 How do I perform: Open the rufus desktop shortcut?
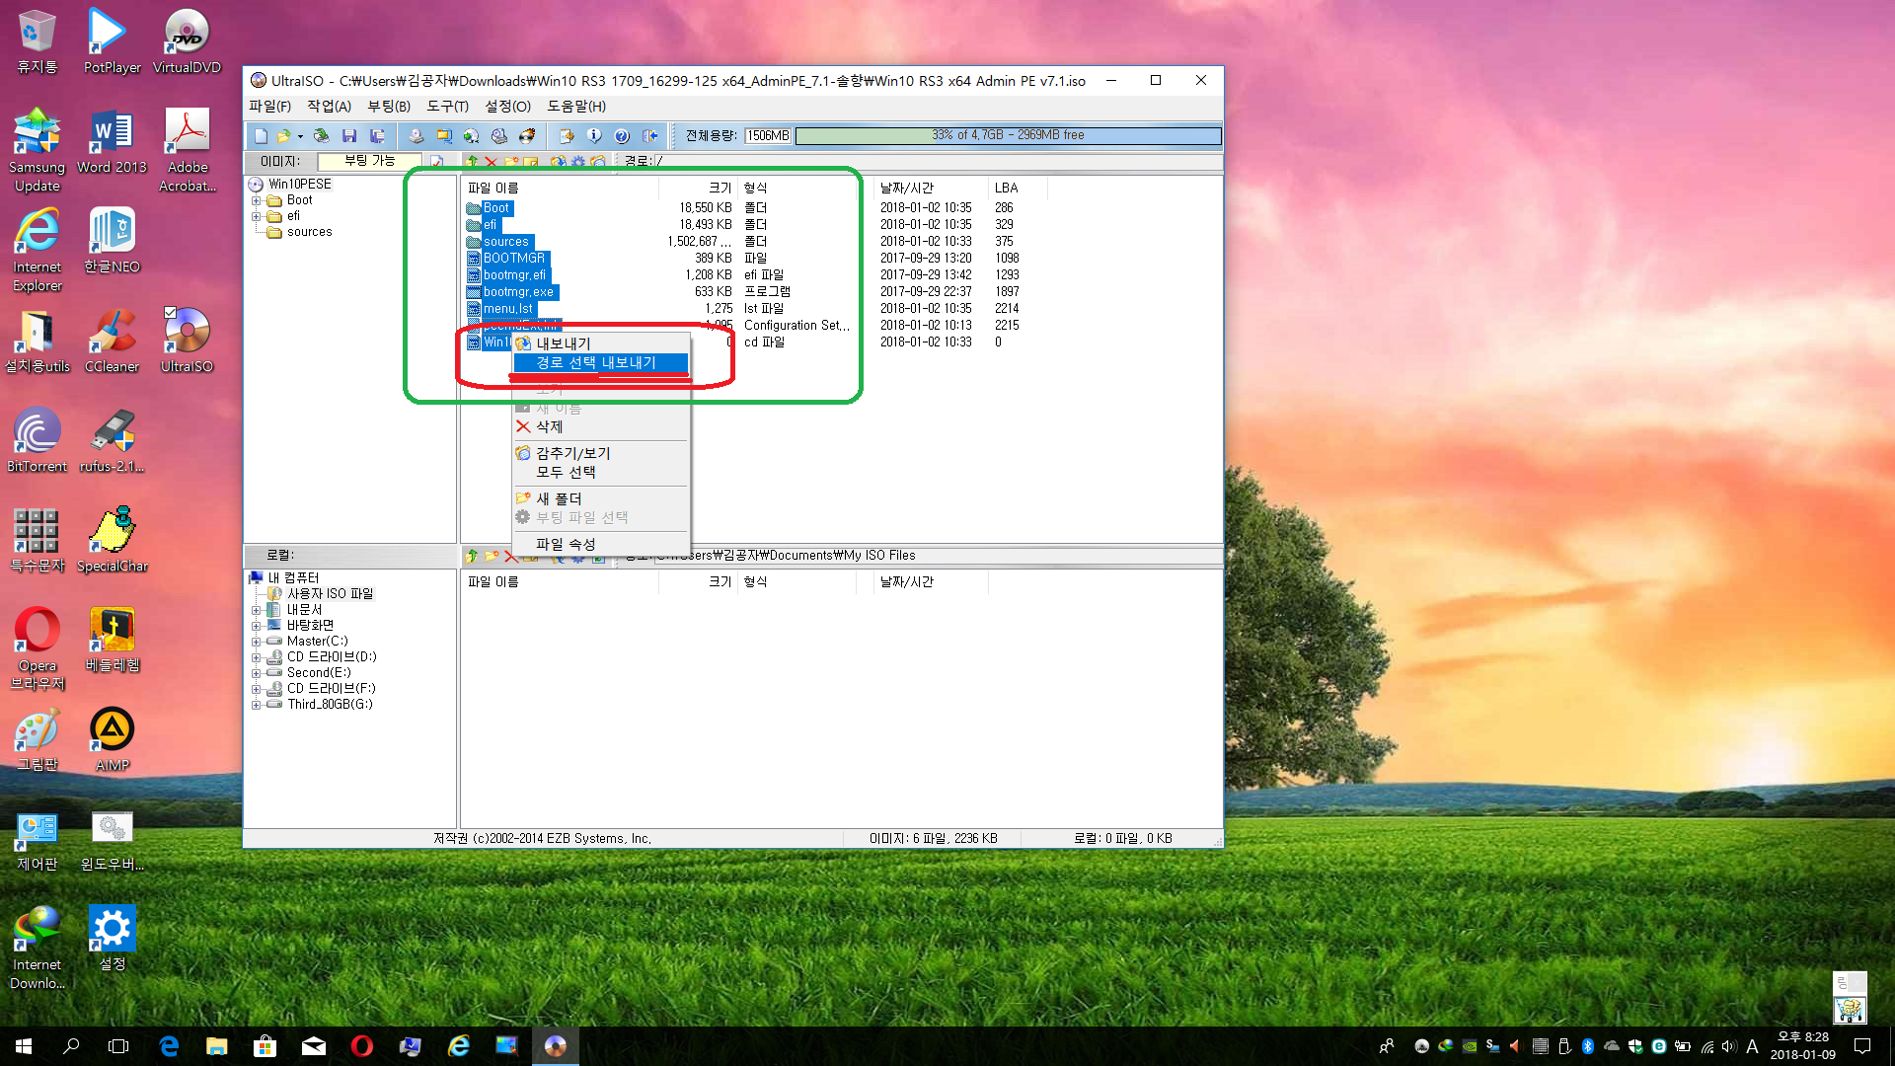[112, 440]
